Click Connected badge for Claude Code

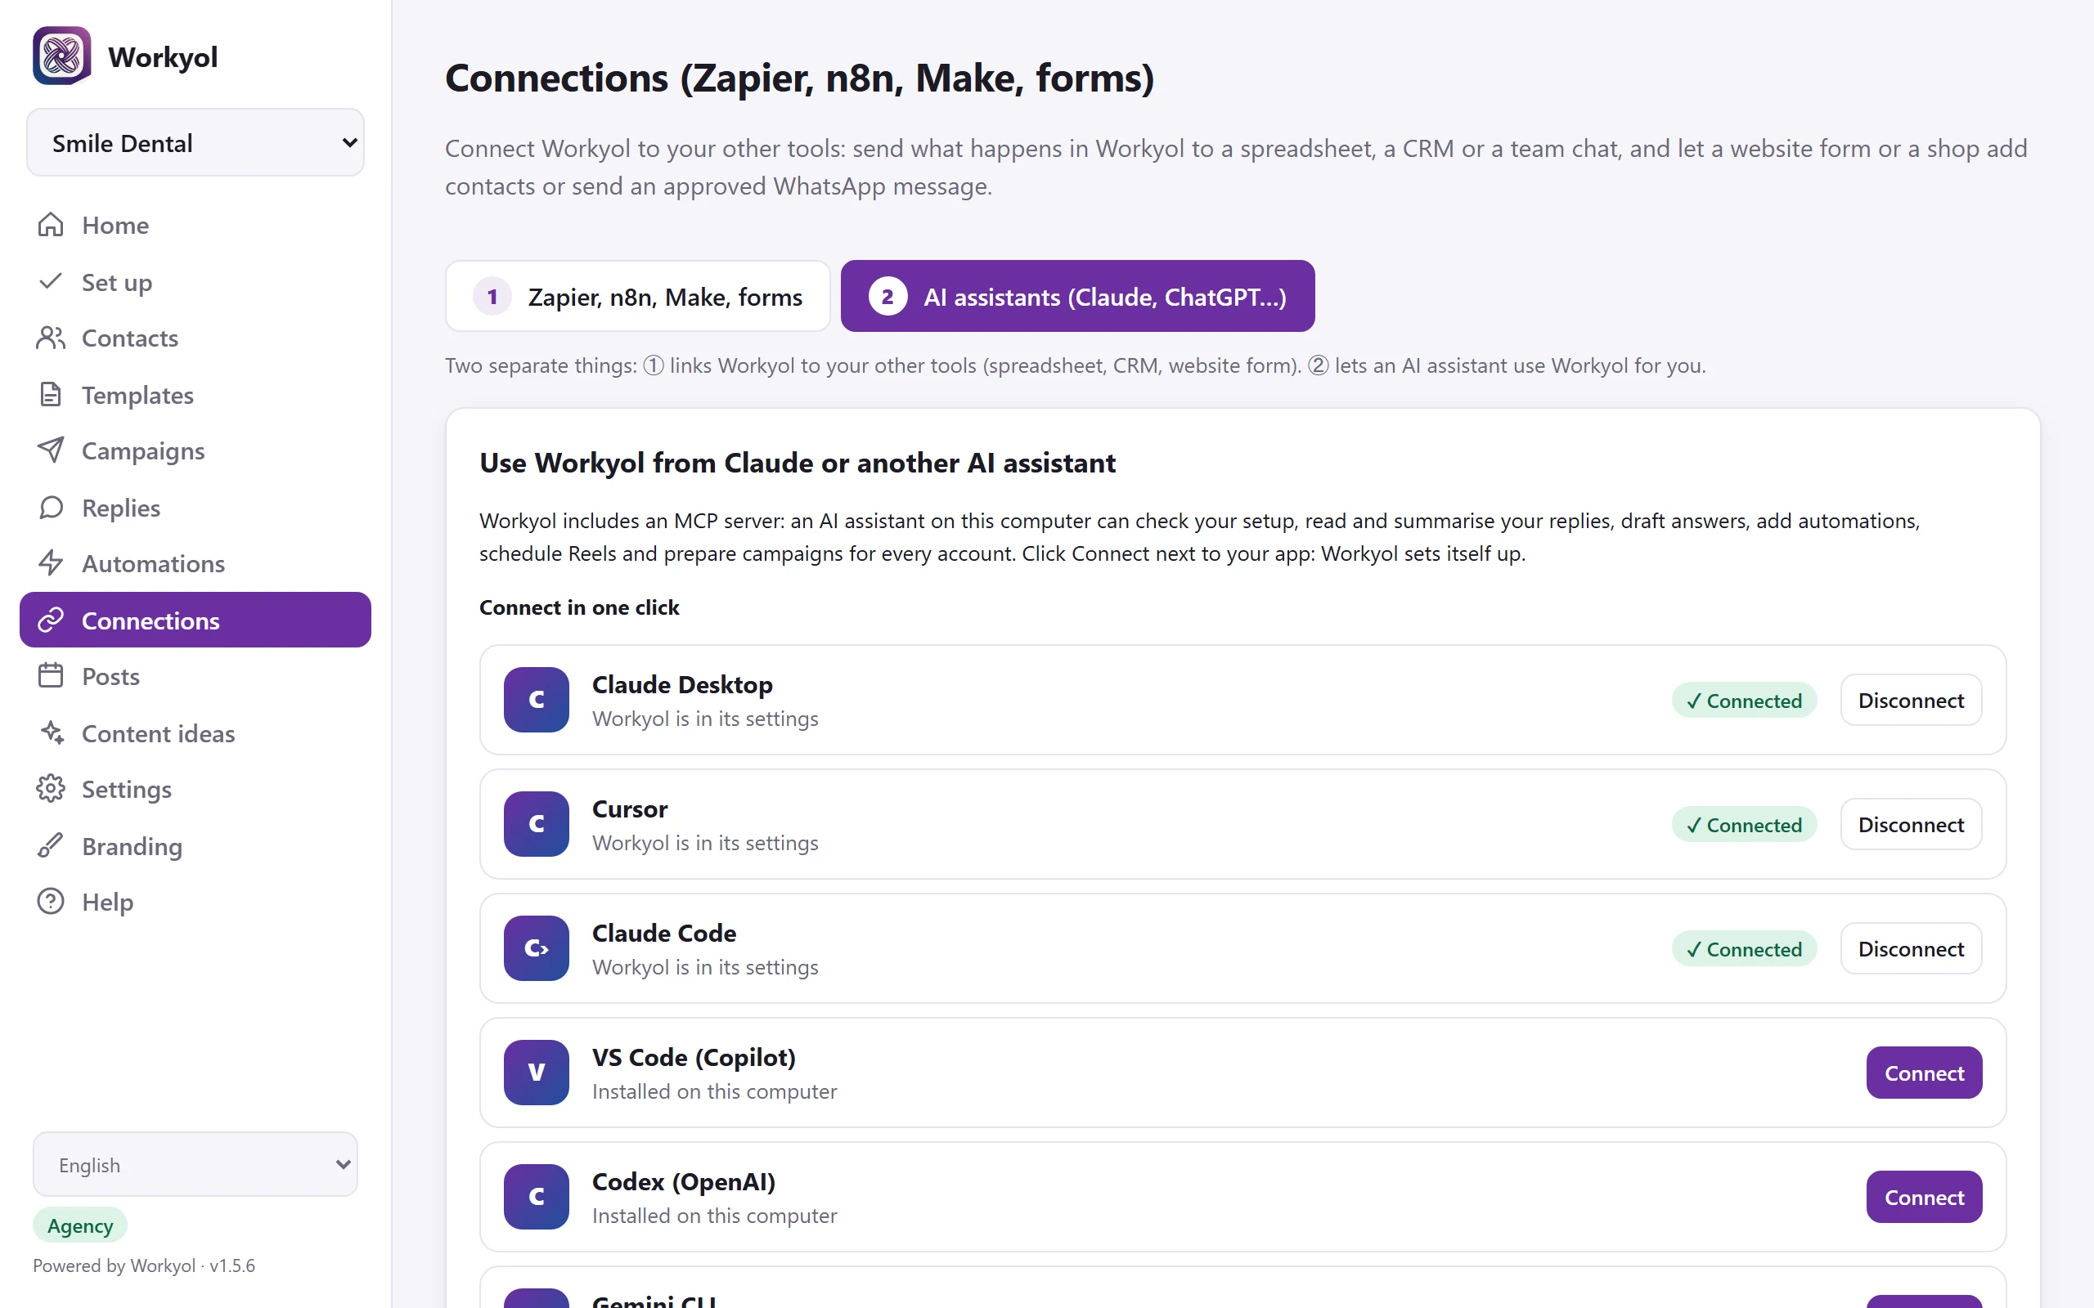[1744, 949]
